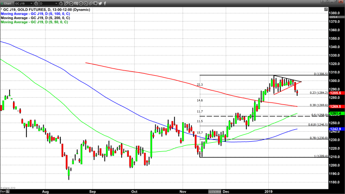
Task: Select the pencil drawing tool
Action: (66, 3)
